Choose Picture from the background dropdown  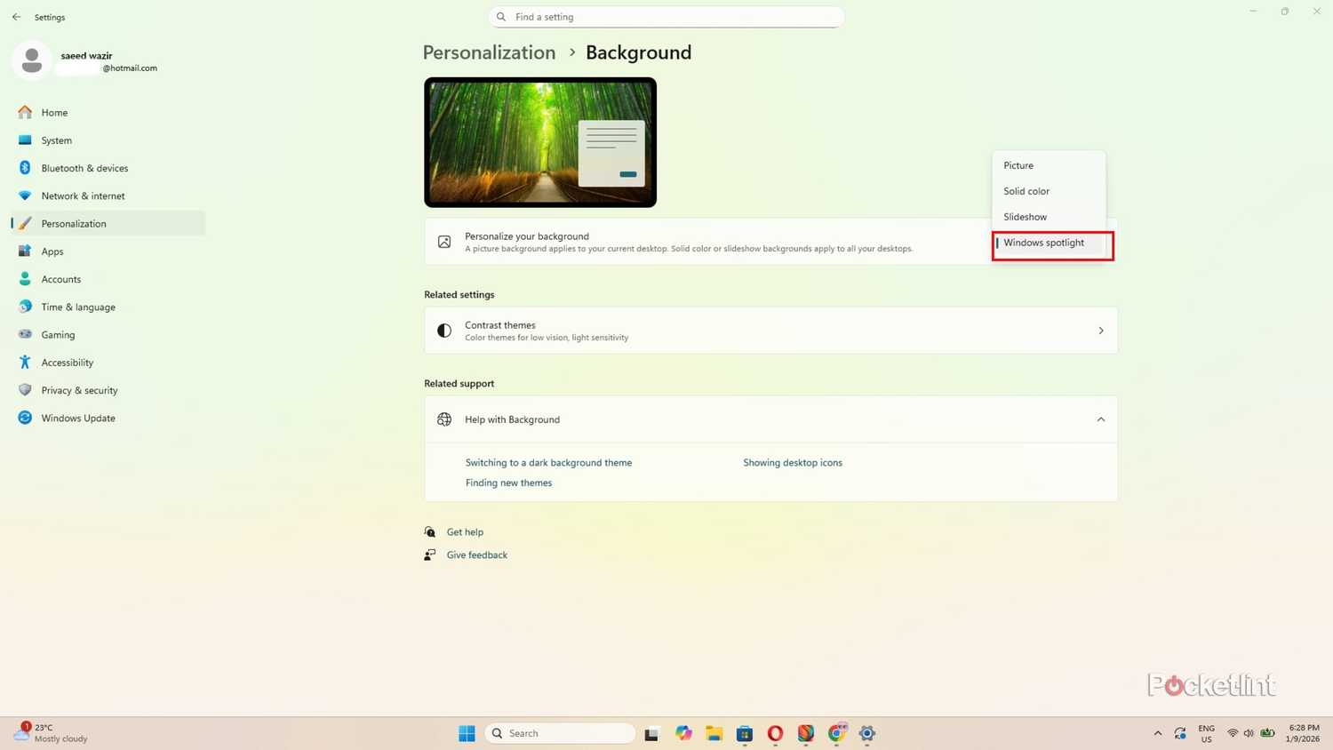1018,165
